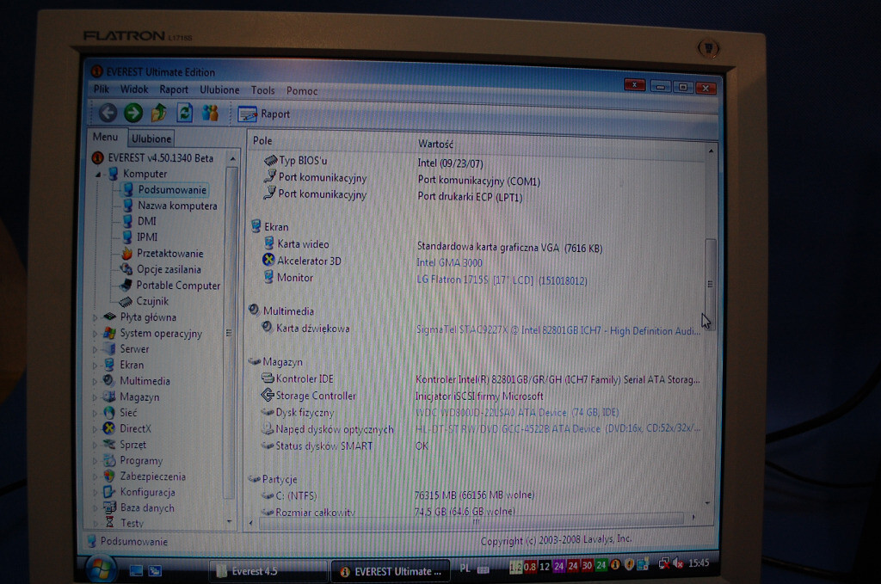Open the WDC WD800JD disk link
The width and height of the screenshot is (881, 584).
517,413
